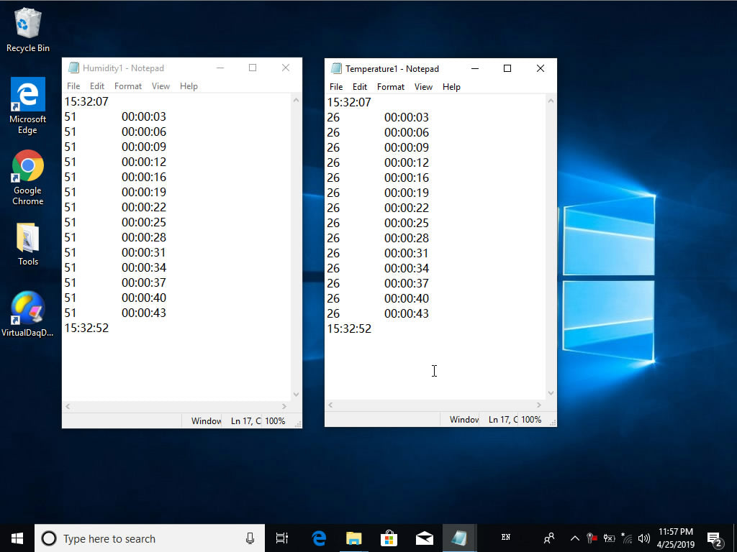Click scroll up arrow in Temperature1 window
Screen dimensions: 737x552
tap(551, 101)
